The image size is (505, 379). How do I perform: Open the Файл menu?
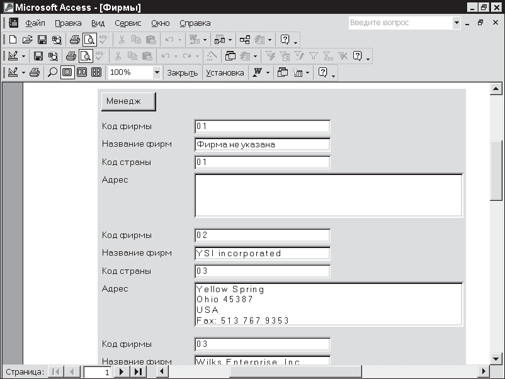[x=35, y=23]
